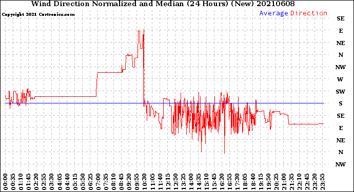Click the time label '12:50'

175,182
